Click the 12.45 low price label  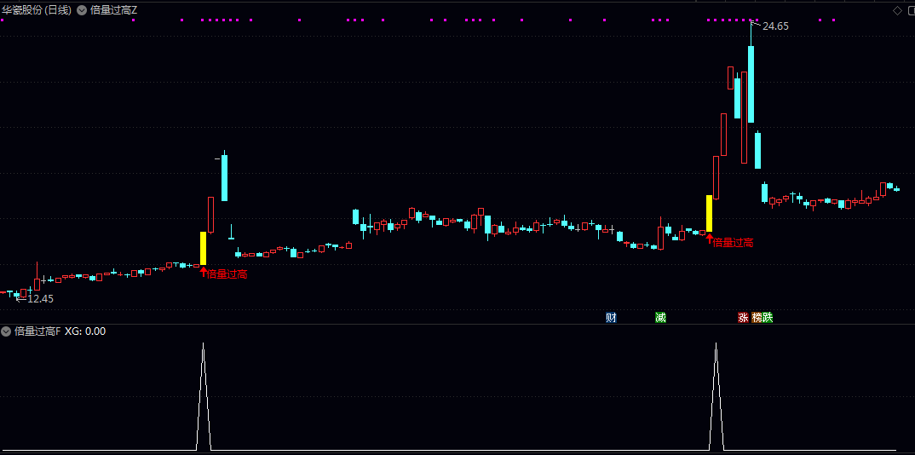pyautogui.click(x=40, y=299)
